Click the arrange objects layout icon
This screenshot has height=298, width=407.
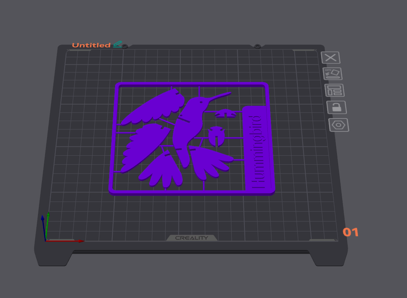point(334,90)
